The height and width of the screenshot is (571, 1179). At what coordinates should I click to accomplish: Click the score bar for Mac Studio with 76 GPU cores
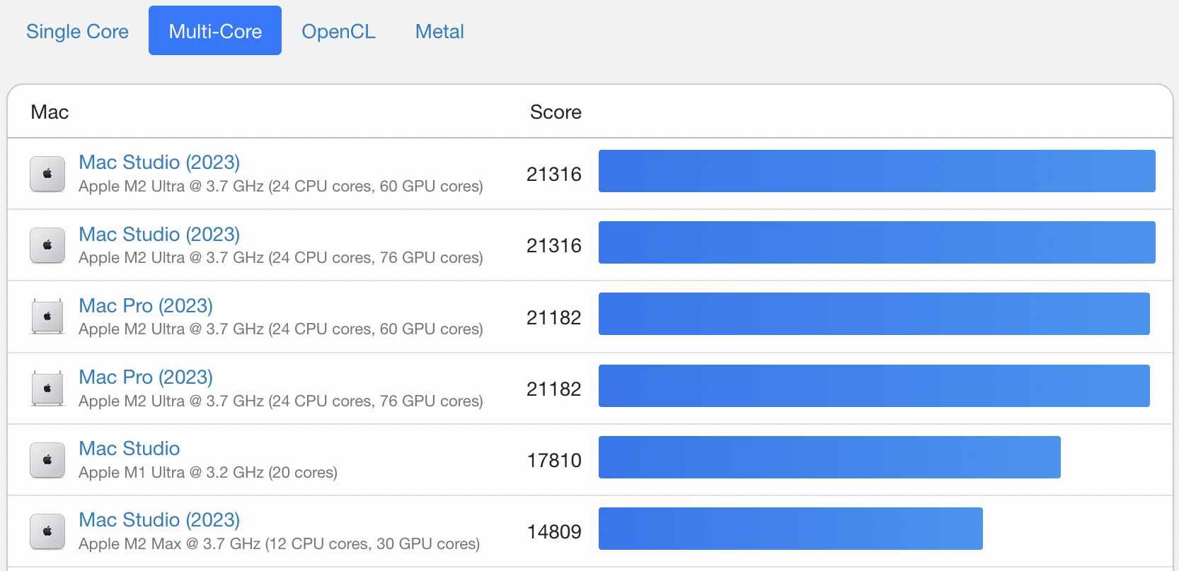[x=877, y=242]
